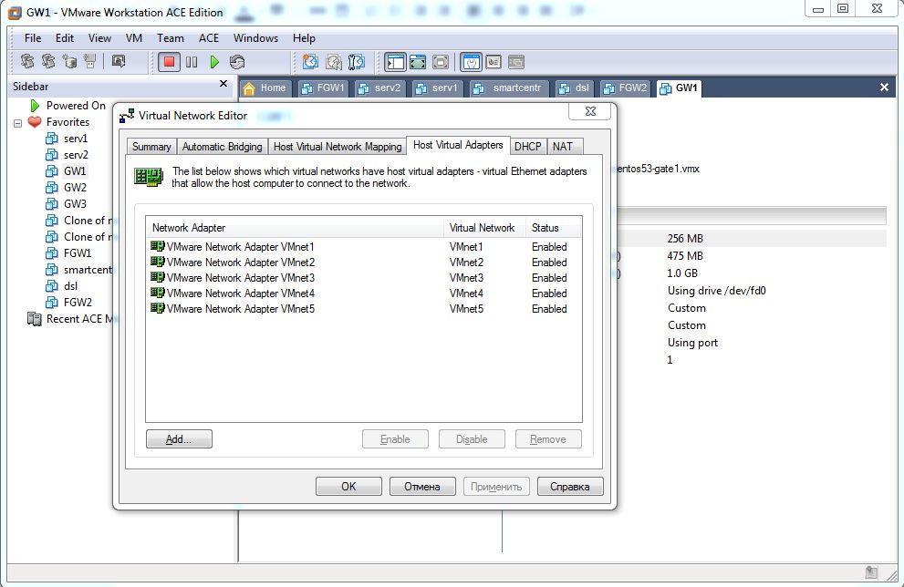Switch to the dsl tab

click(x=575, y=88)
